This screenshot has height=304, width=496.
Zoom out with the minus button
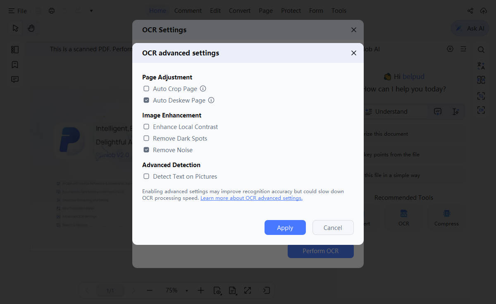click(x=150, y=290)
